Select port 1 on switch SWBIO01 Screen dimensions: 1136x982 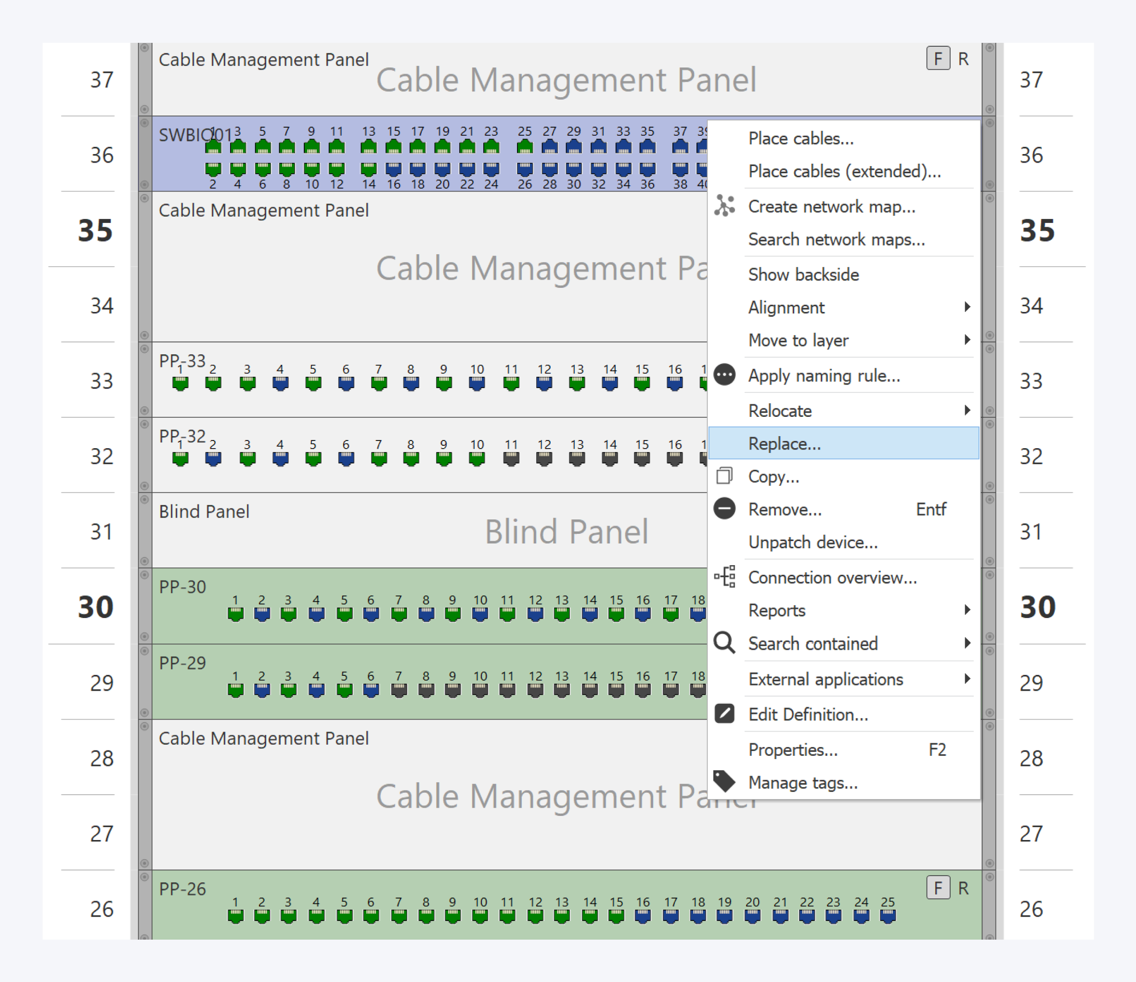214,145
